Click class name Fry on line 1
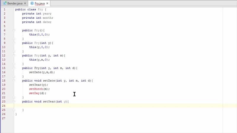 pyautogui.click(x=40, y=9)
